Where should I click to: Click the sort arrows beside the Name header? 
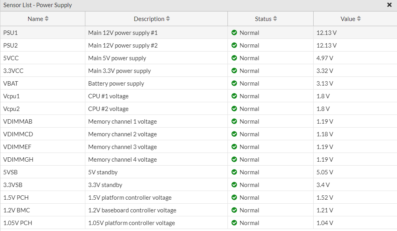click(46, 19)
